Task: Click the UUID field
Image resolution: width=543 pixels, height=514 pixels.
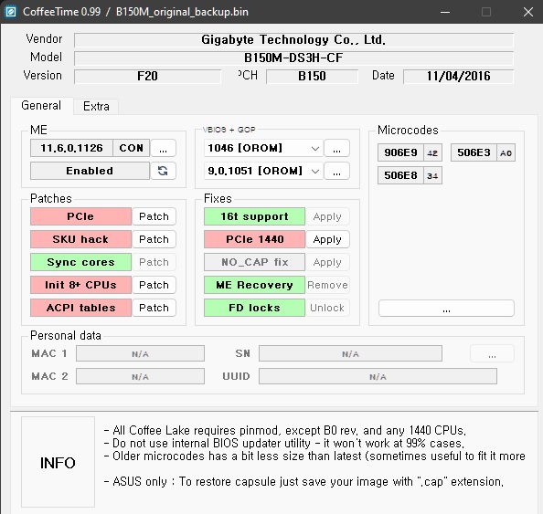Action: [378, 376]
